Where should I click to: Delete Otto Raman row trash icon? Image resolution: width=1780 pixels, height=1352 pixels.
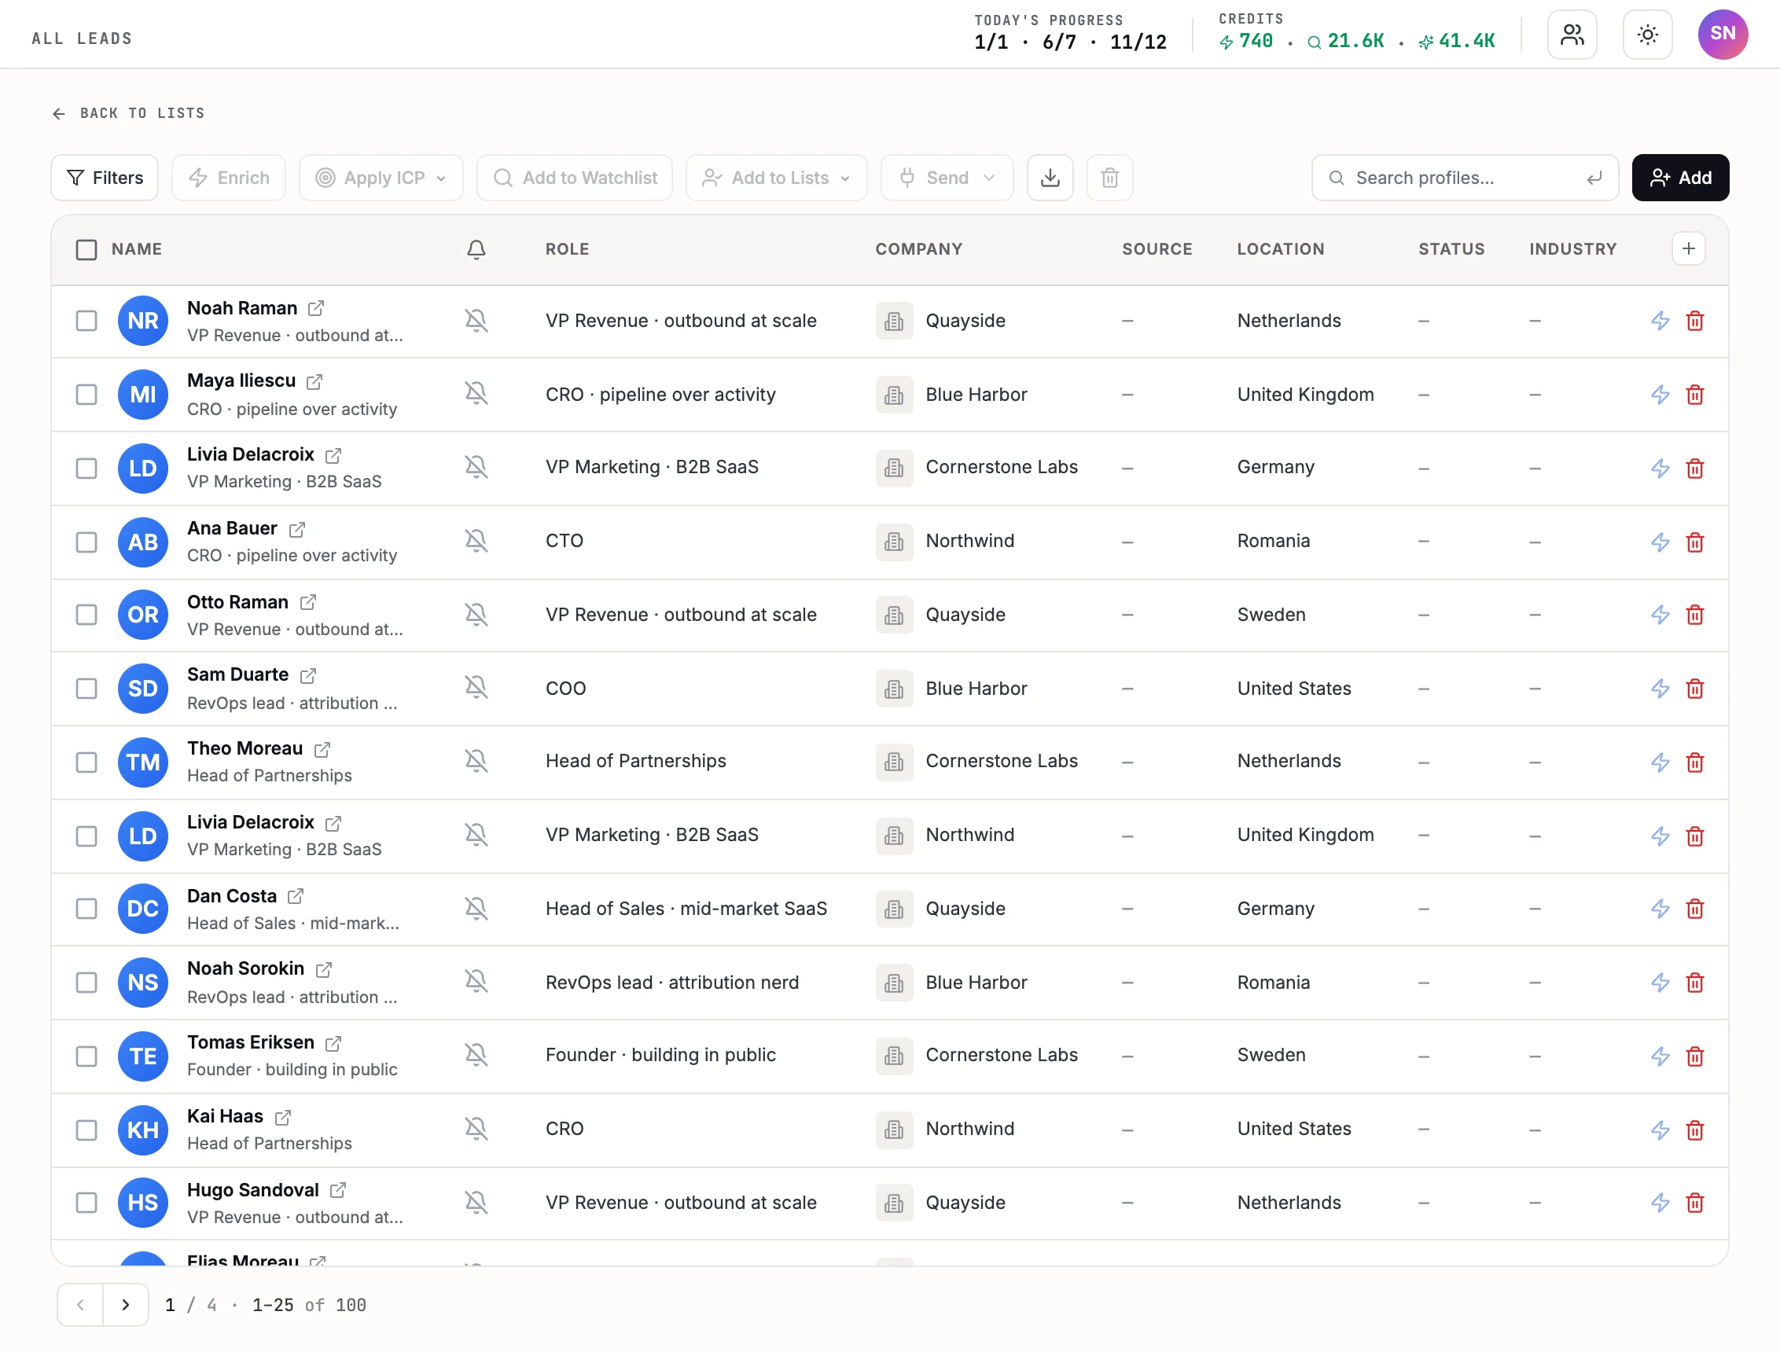click(x=1695, y=615)
